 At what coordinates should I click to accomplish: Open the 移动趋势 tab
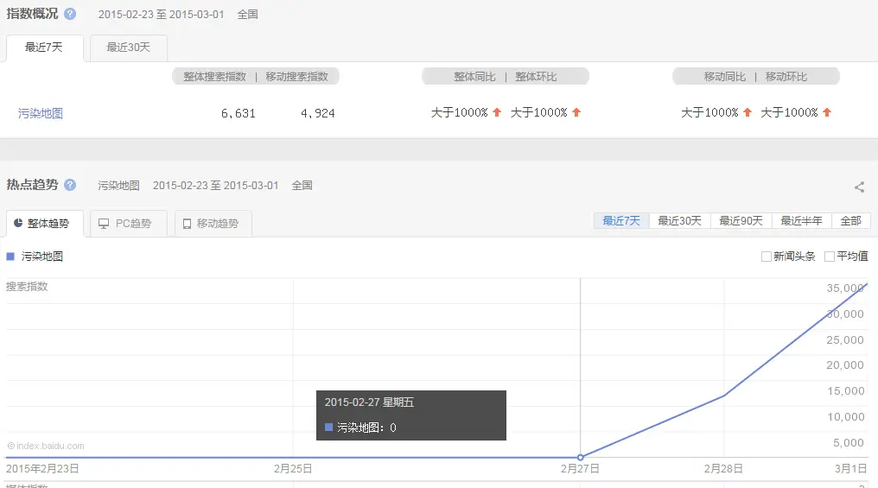click(x=213, y=224)
